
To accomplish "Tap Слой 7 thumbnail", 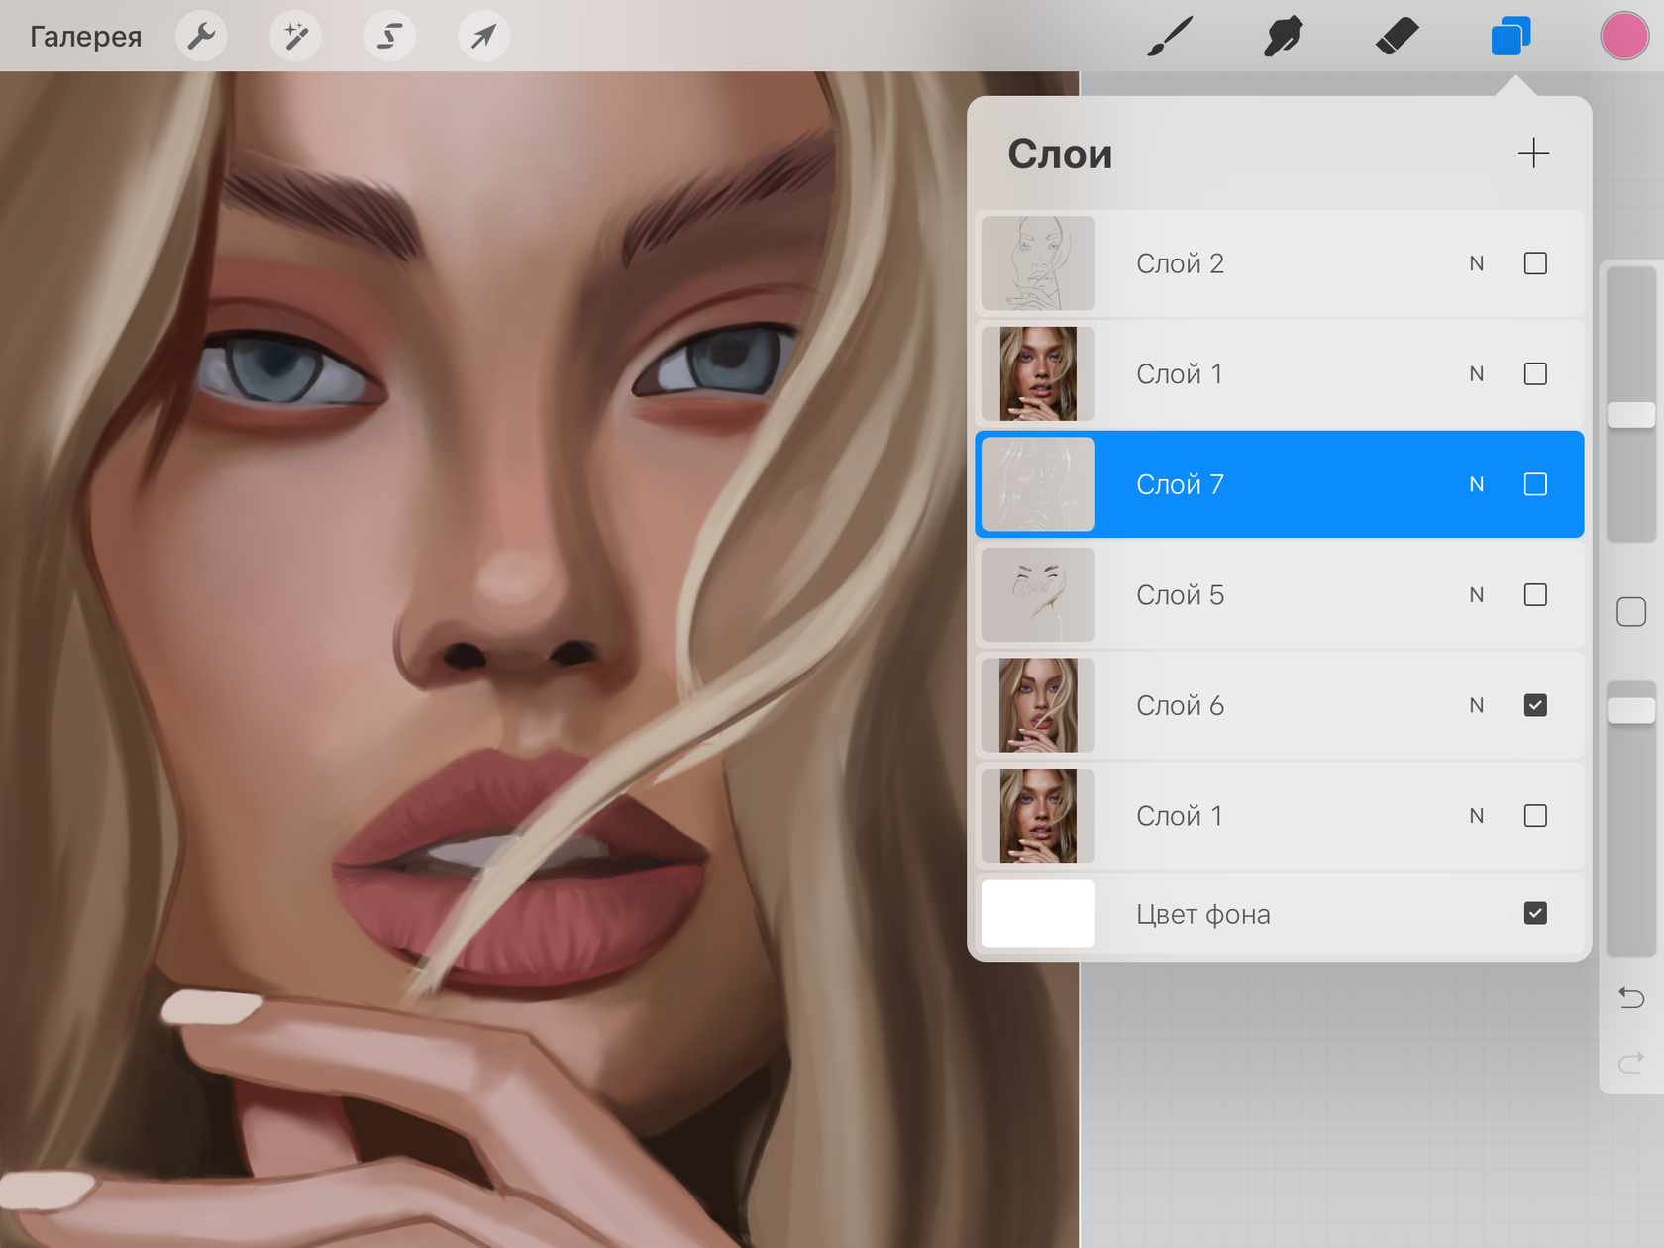I will coord(1038,484).
